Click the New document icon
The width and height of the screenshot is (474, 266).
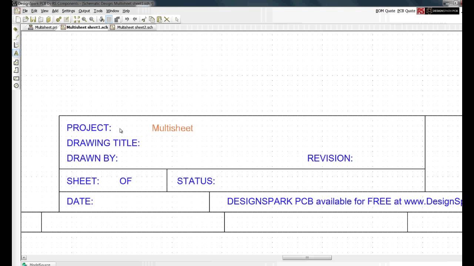pos(18,20)
